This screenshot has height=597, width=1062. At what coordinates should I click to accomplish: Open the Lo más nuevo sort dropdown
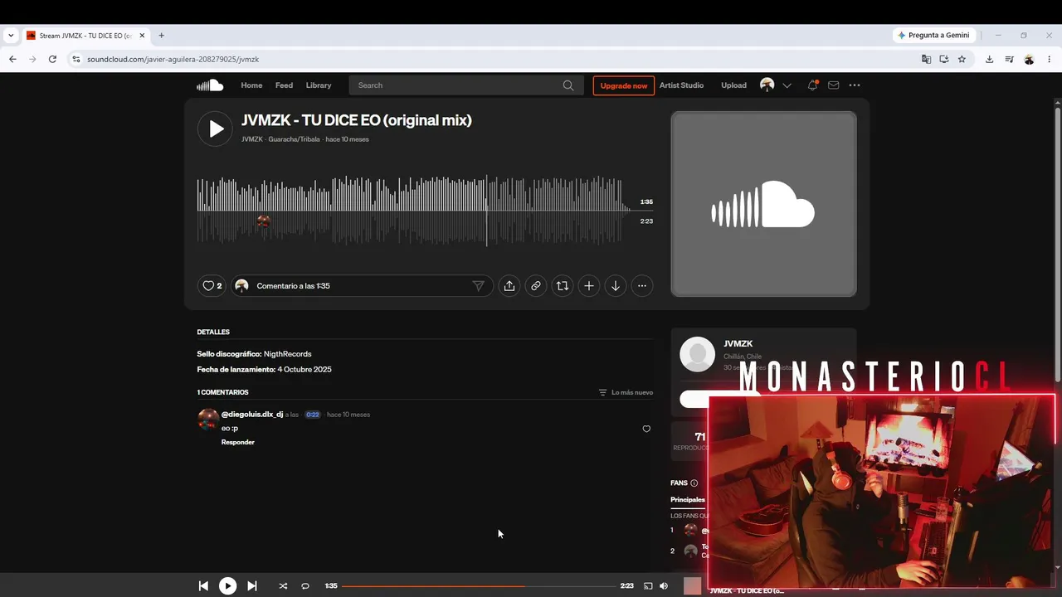click(x=626, y=392)
